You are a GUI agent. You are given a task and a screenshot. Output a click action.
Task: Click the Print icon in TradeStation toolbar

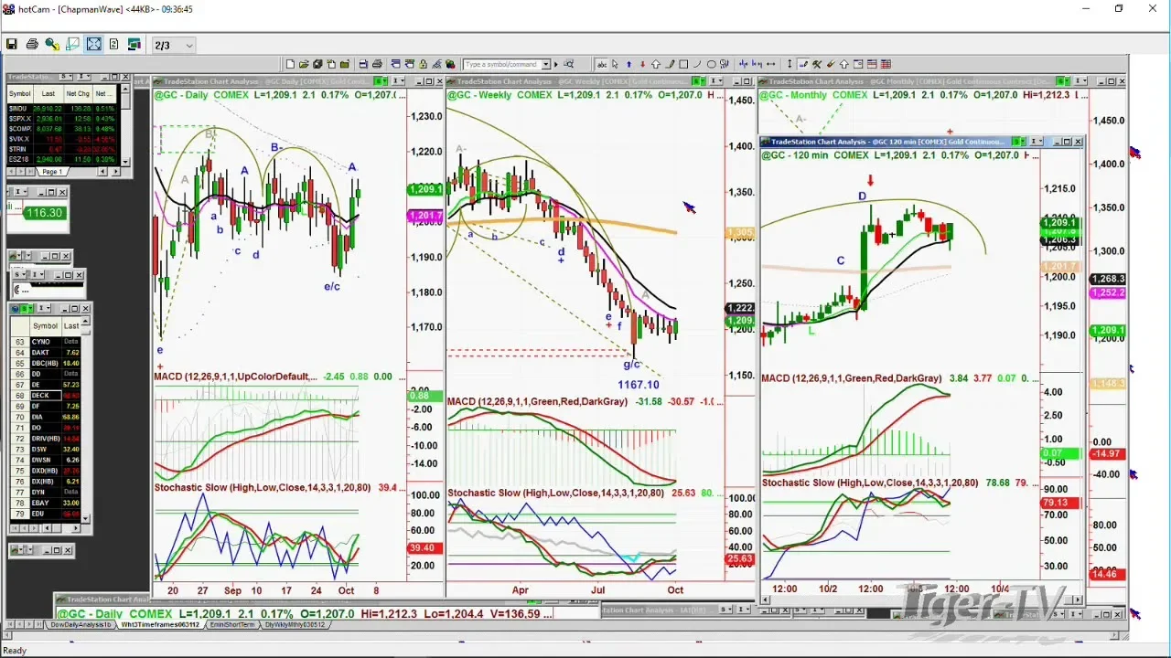click(377, 64)
